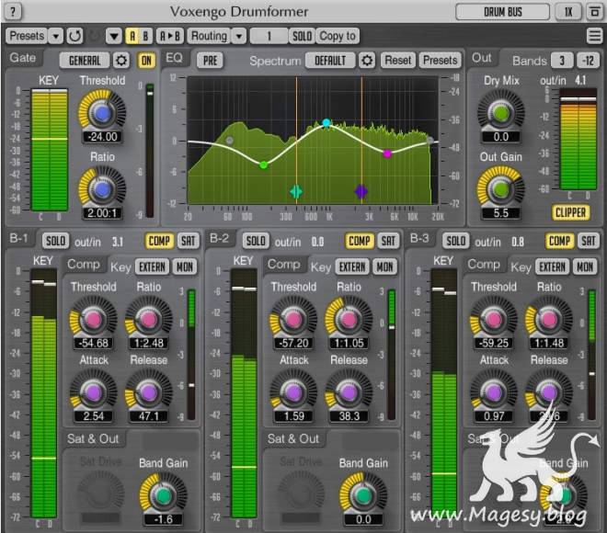Click the undo arrow icon

click(75, 36)
